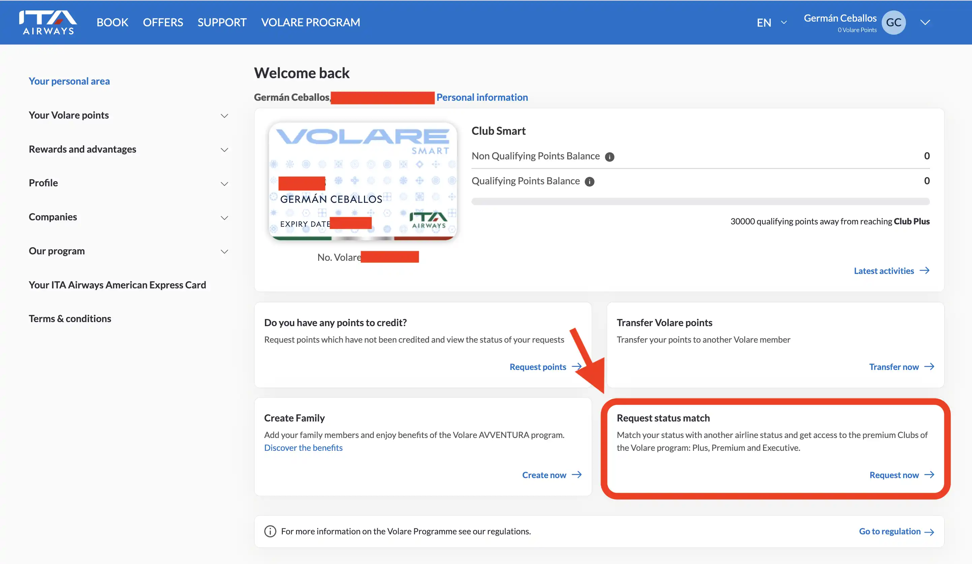Expand the Our program chevron

pos(224,251)
